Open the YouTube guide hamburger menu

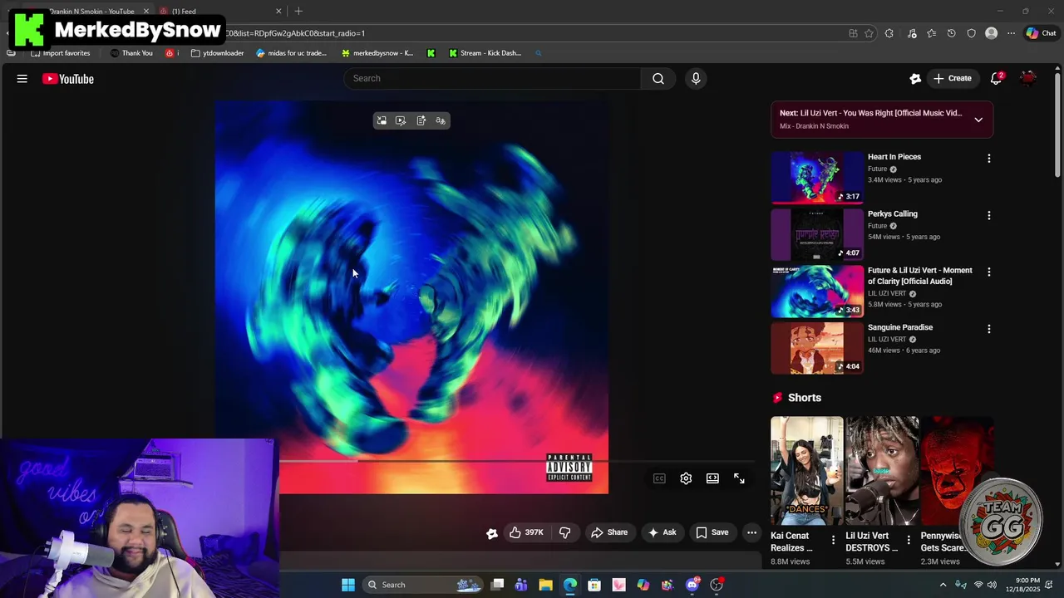[22, 79]
